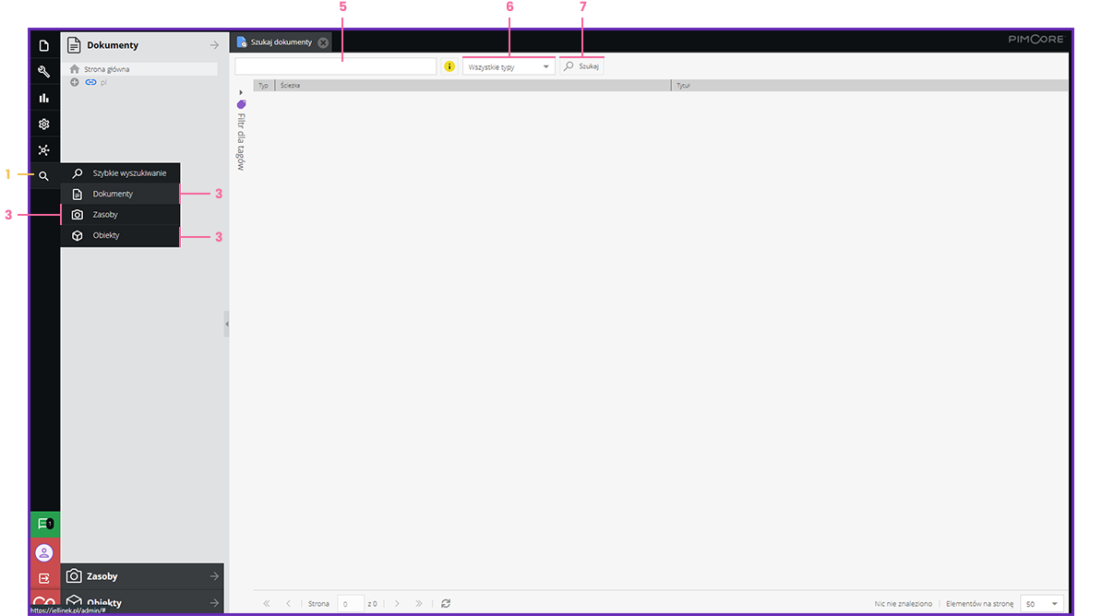Viewport: 1102px width, 616px height.
Task: Open the Settings gear icon in sidebar
Action: point(43,124)
